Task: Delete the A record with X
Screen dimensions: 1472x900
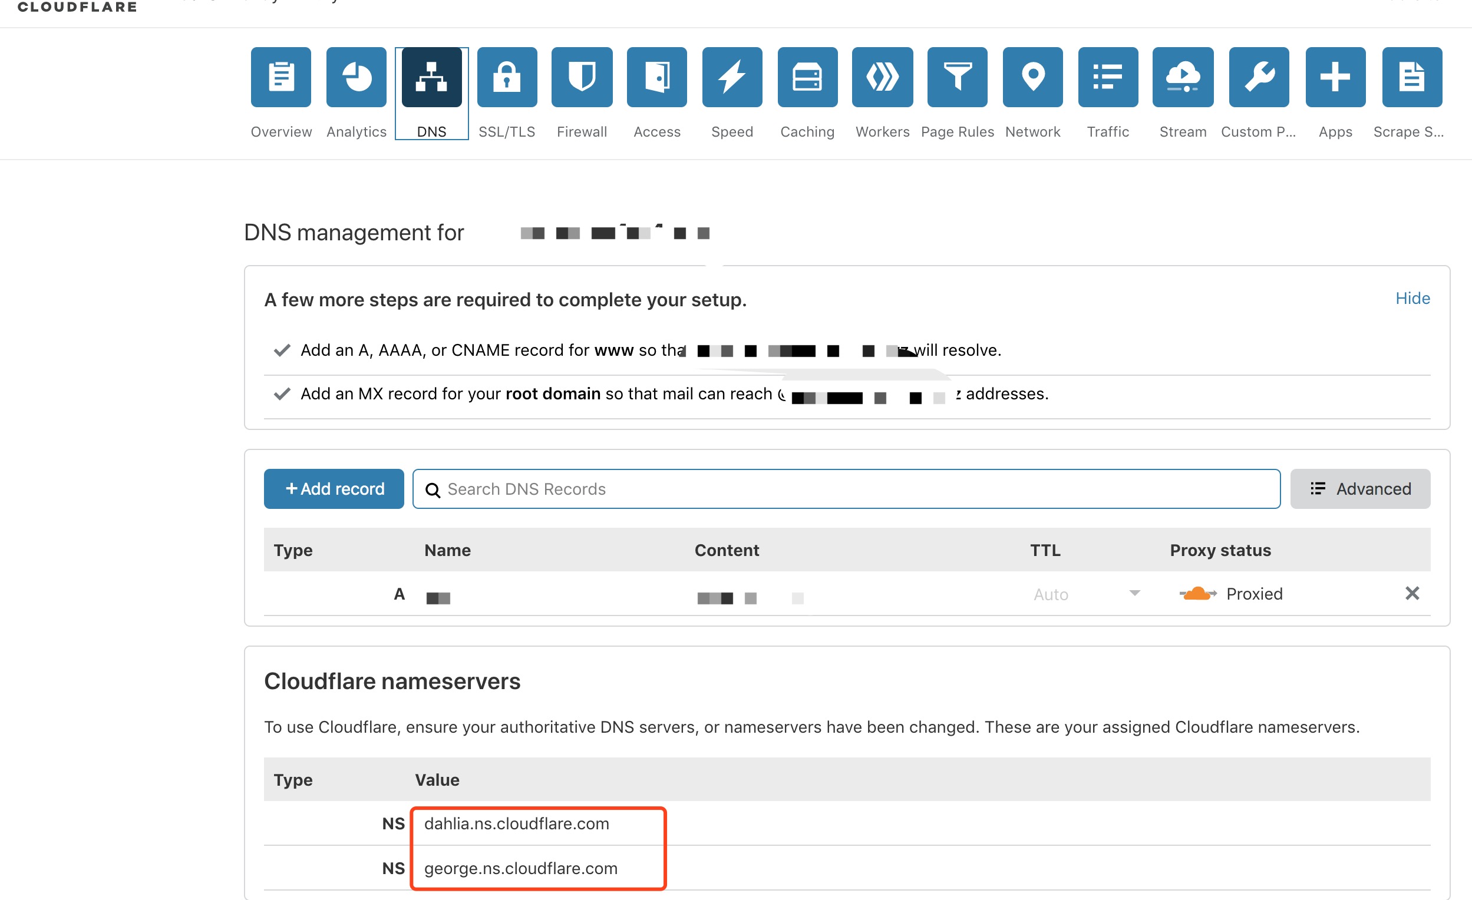Action: [x=1412, y=593]
